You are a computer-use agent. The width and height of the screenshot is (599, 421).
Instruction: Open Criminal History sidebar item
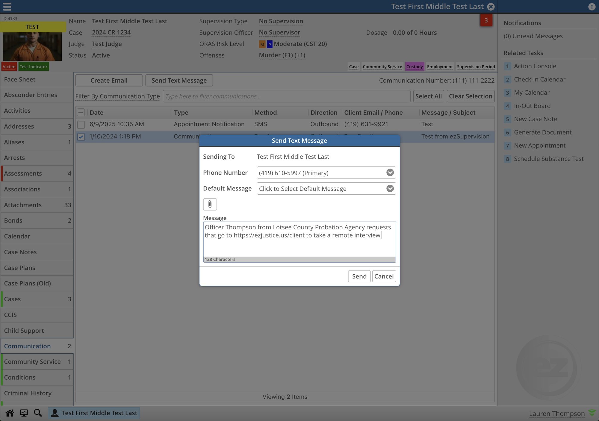37,393
